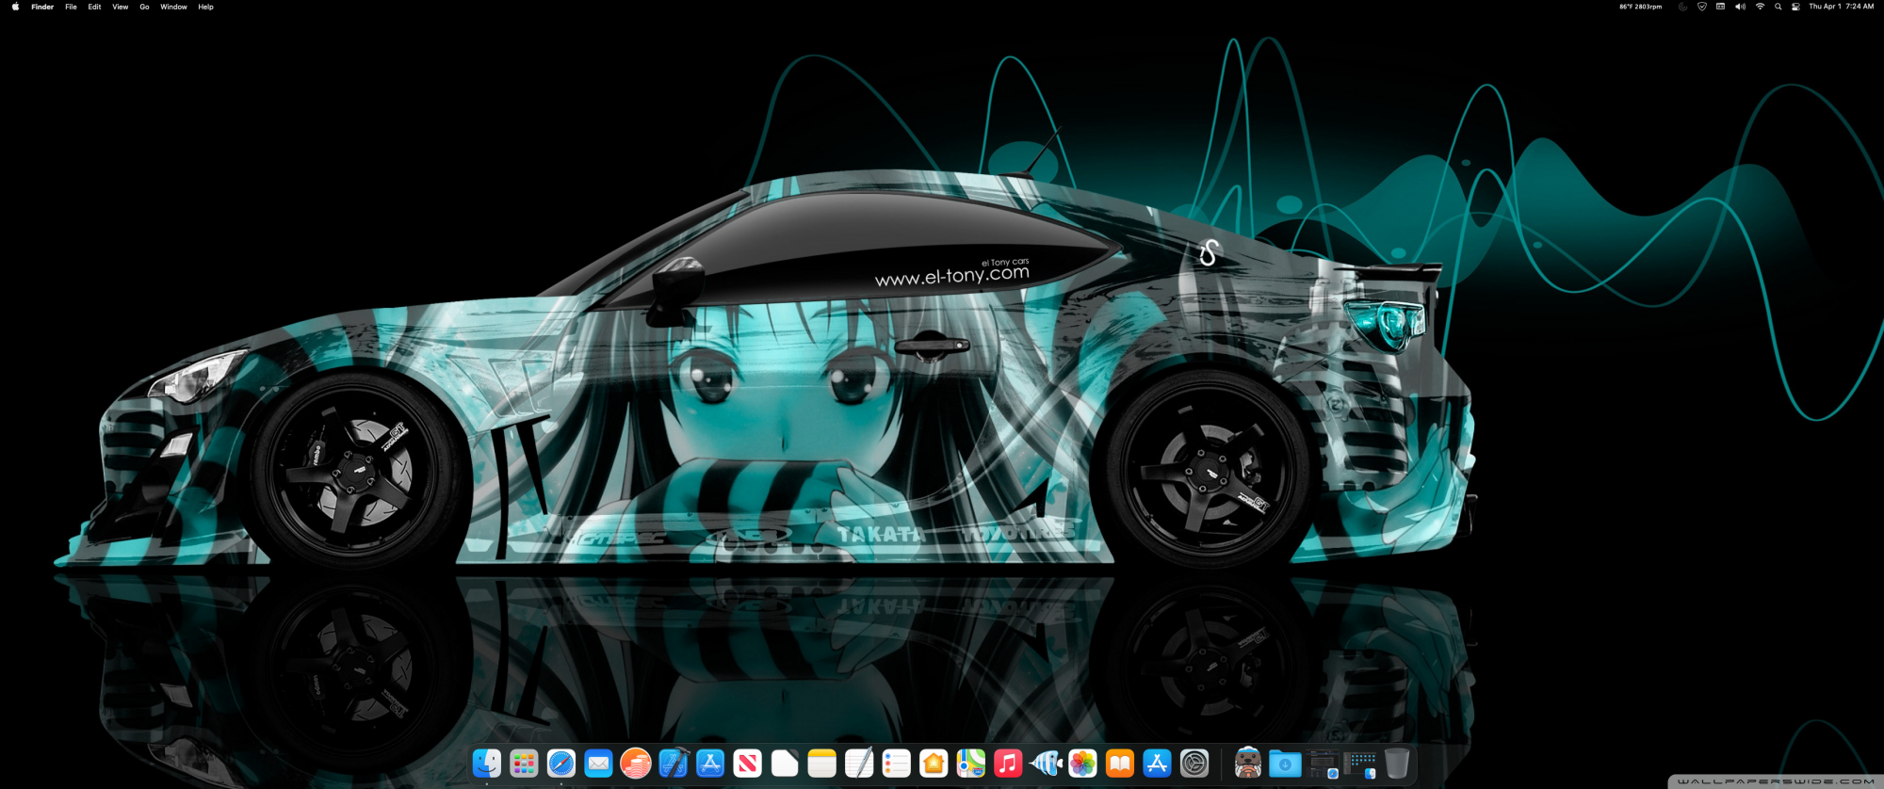Open Reminders from the Dock
This screenshot has width=1884, height=789.
(896, 764)
